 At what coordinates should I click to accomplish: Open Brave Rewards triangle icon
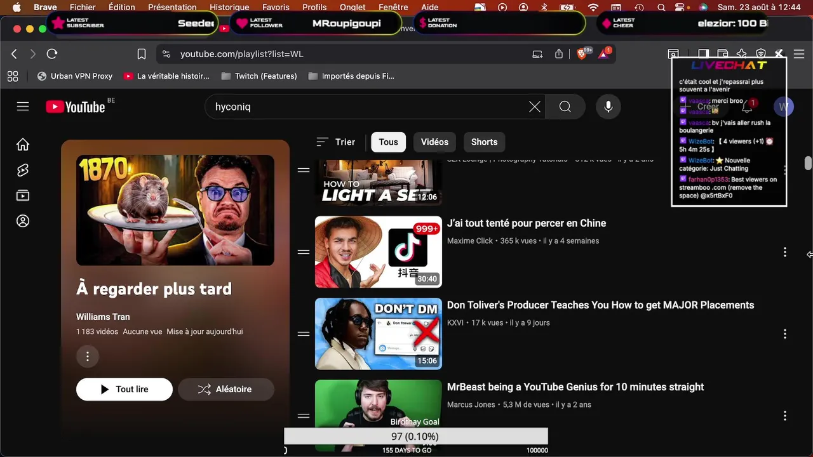pos(603,54)
